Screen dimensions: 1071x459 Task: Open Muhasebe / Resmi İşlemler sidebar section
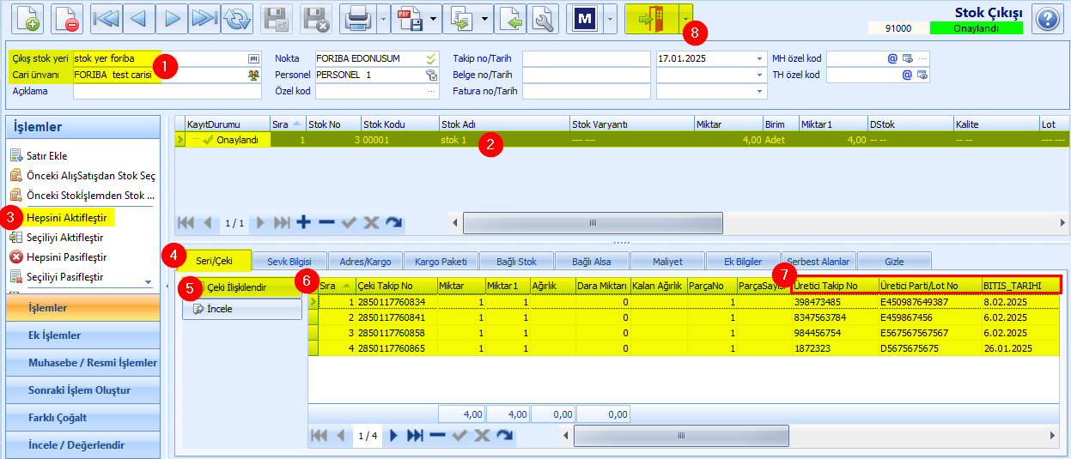82,363
